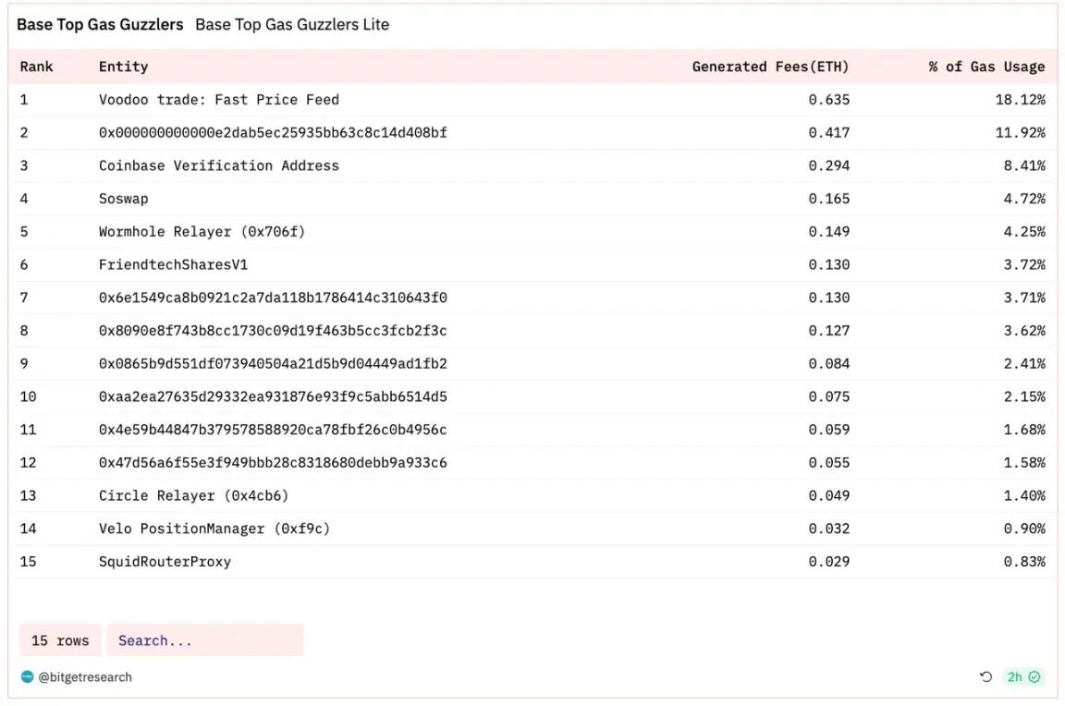Image resolution: width=1065 pixels, height=706 pixels.
Task: Click rank number 15 cell
Action: coord(28,562)
